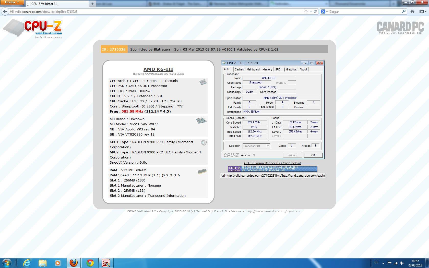This screenshot has height=268, width=429.
Task: Show hidden tray icons arrow
Action: [x=383, y=263]
